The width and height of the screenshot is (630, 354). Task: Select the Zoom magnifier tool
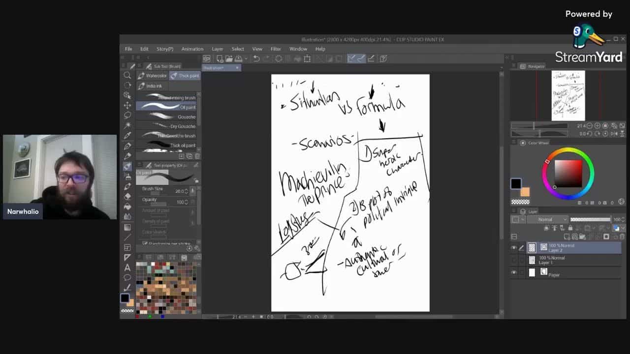tap(127, 75)
